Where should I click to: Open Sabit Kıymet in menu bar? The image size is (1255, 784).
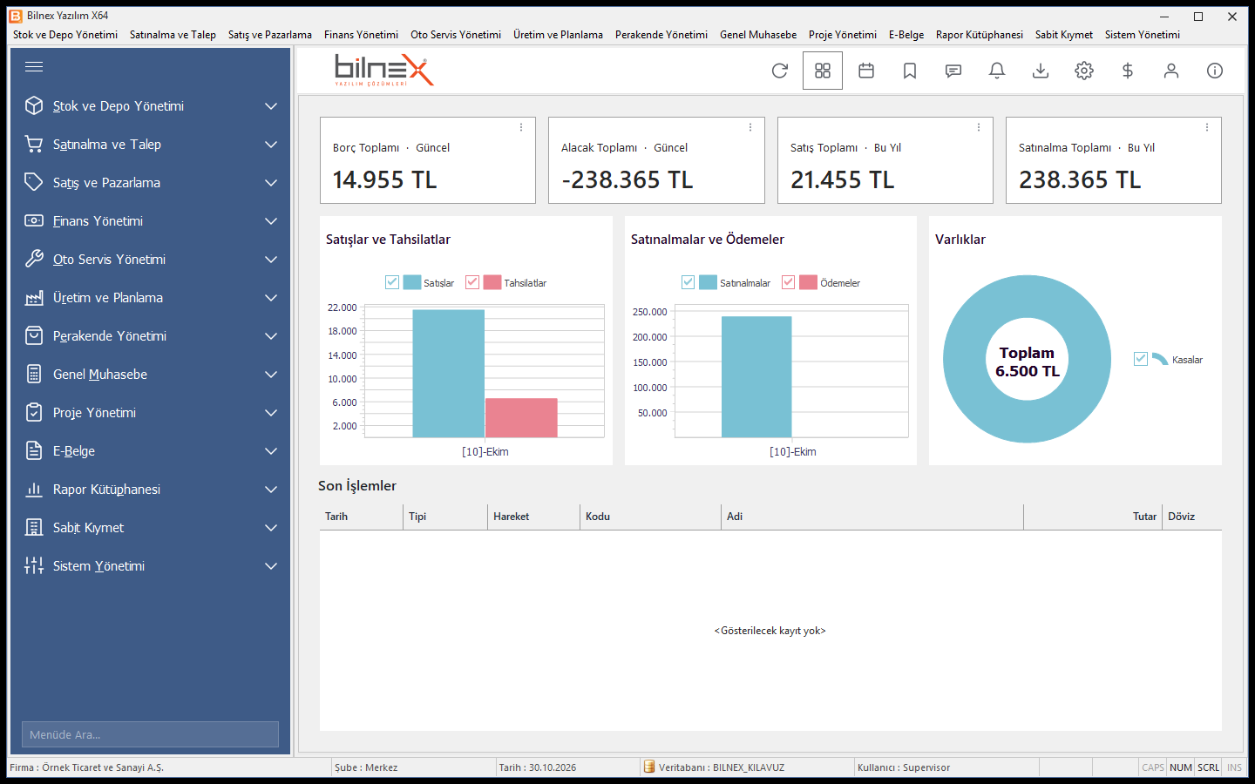coord(1064,35)
